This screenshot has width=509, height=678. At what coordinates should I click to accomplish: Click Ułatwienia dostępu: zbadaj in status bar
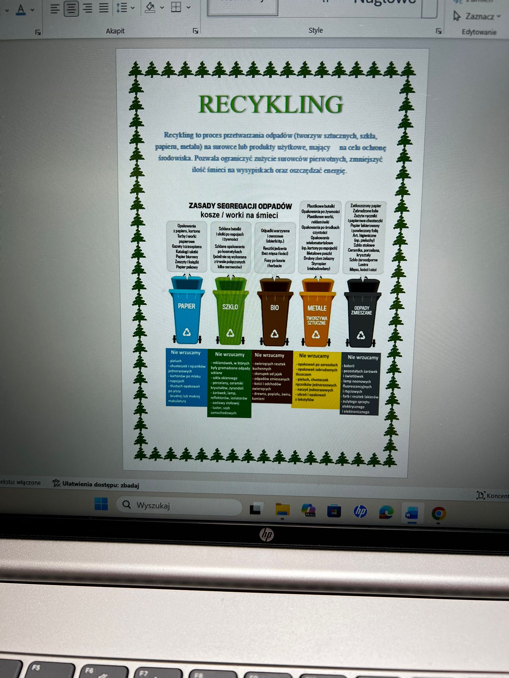pyautogui.click(x=96, y=484)
